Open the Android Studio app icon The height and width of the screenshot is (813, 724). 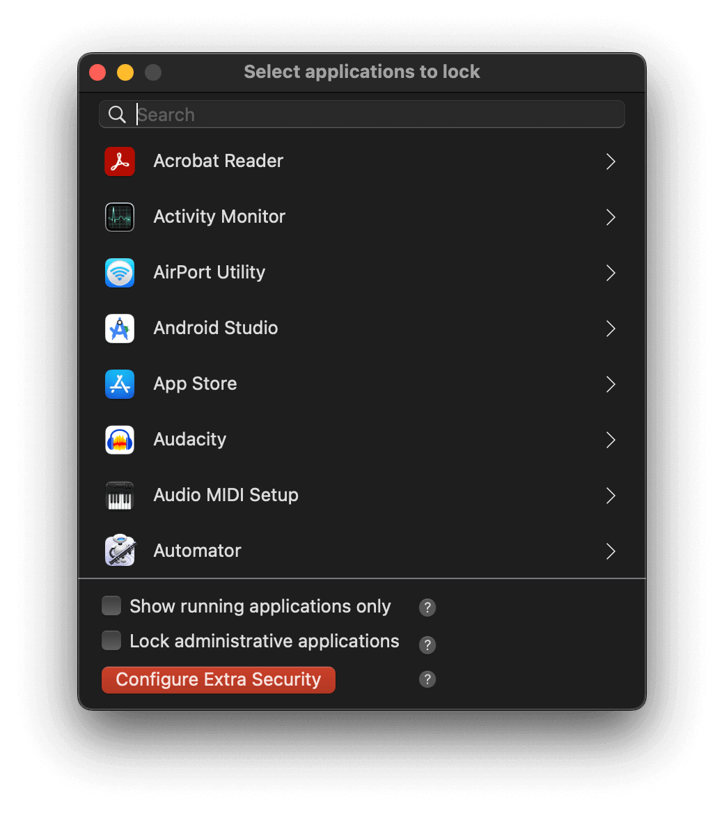click(120, 328)
